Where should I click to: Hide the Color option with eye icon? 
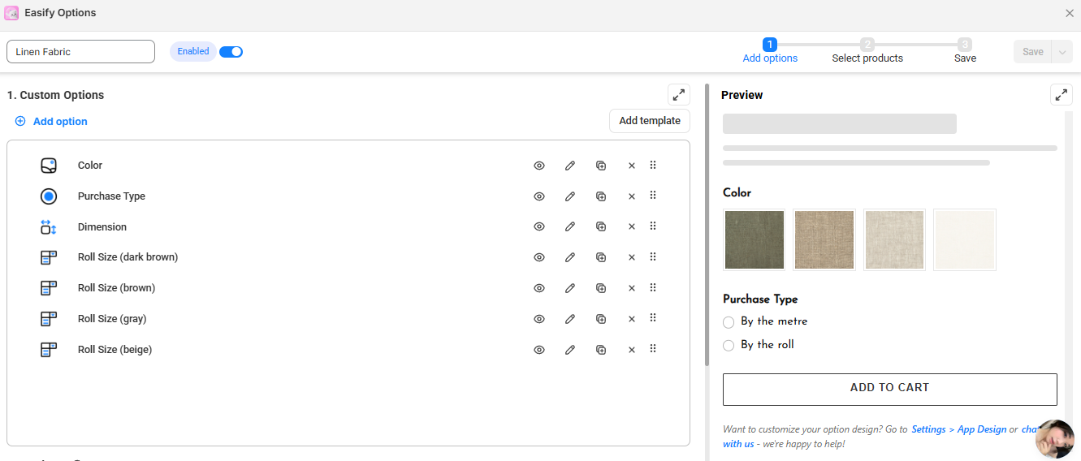tap(539, 166)
